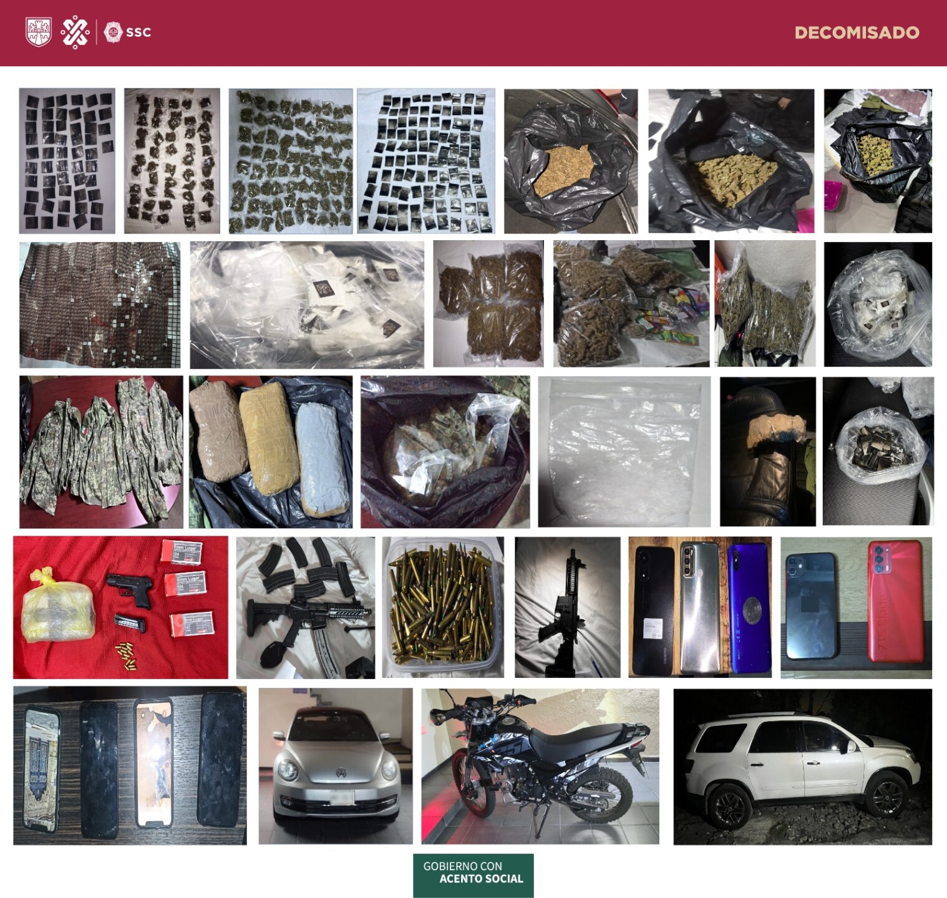This screenshot has height=898, width=947.
Task: Open the container of brass rifle cartridges photo
Action: (x=443, y=607)
